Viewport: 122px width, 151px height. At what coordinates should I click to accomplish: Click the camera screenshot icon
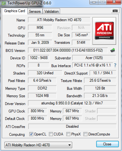tap(115, 11)
